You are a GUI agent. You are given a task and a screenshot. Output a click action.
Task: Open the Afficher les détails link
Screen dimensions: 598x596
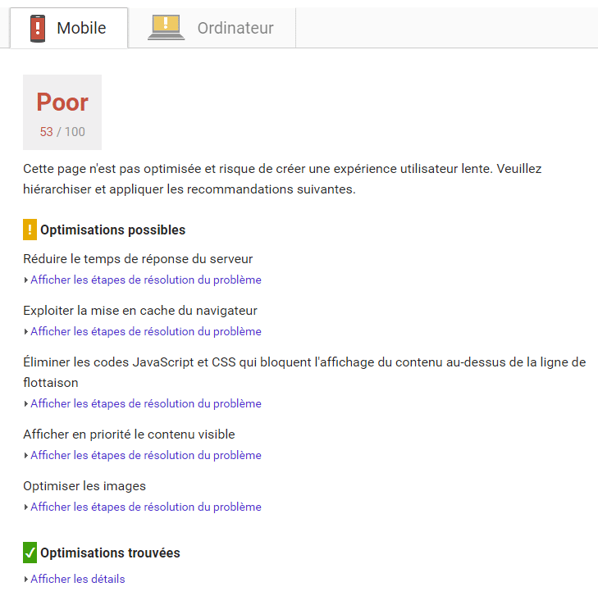pos(77,579)
